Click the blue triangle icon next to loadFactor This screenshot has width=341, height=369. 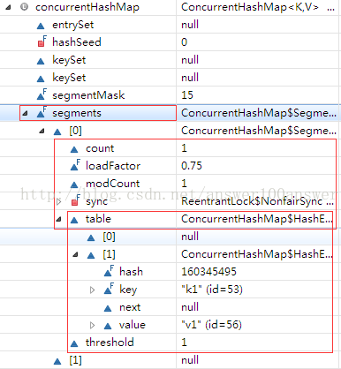click(x=75, y=165)
